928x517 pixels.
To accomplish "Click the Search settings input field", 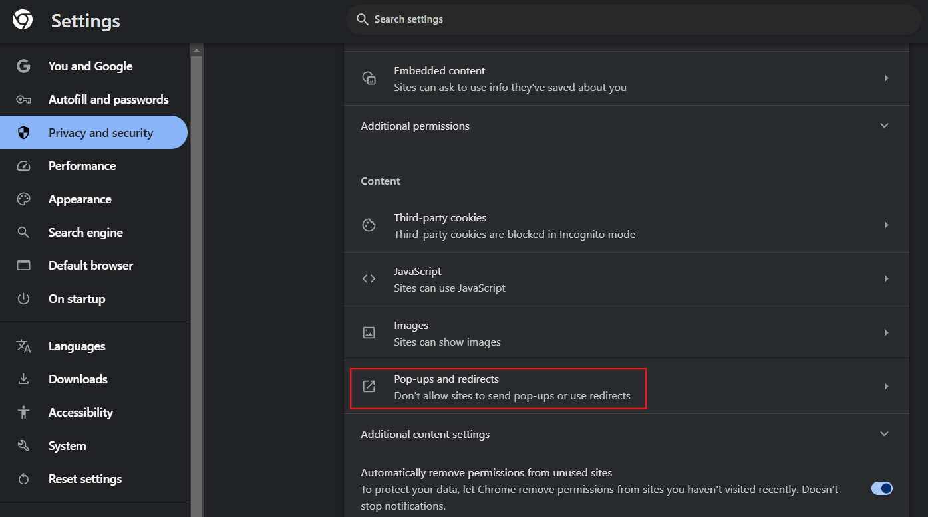I will coord(632,19).
